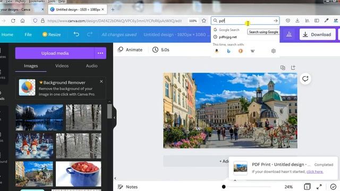Undo the last change in Canva
The height and width of the screenshot is (191, 340).
[x=76, y=34]
